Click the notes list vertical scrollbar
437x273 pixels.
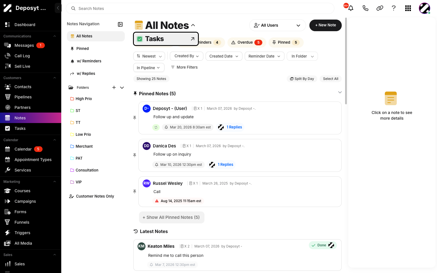coord(346,61)
